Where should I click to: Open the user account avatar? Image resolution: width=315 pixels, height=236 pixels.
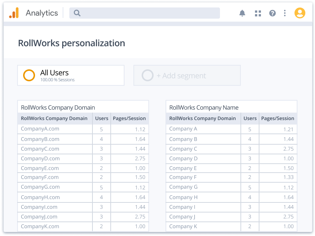300,13
